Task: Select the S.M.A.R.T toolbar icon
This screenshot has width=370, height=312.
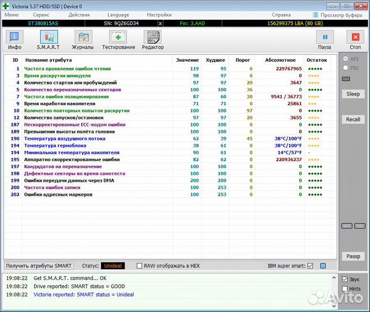Action: tap(49, 38)
